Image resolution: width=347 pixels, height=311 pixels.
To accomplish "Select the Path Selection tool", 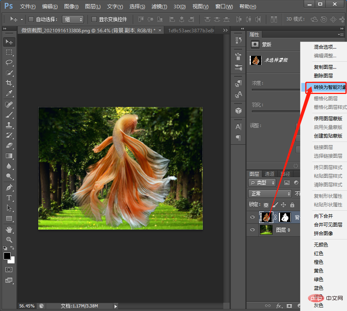I will (9, 208).
